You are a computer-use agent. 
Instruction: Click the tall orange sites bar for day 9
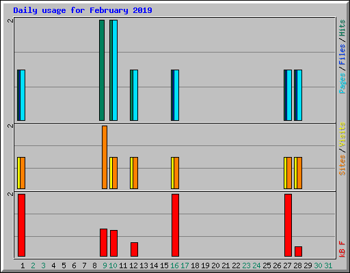(105, 157)
